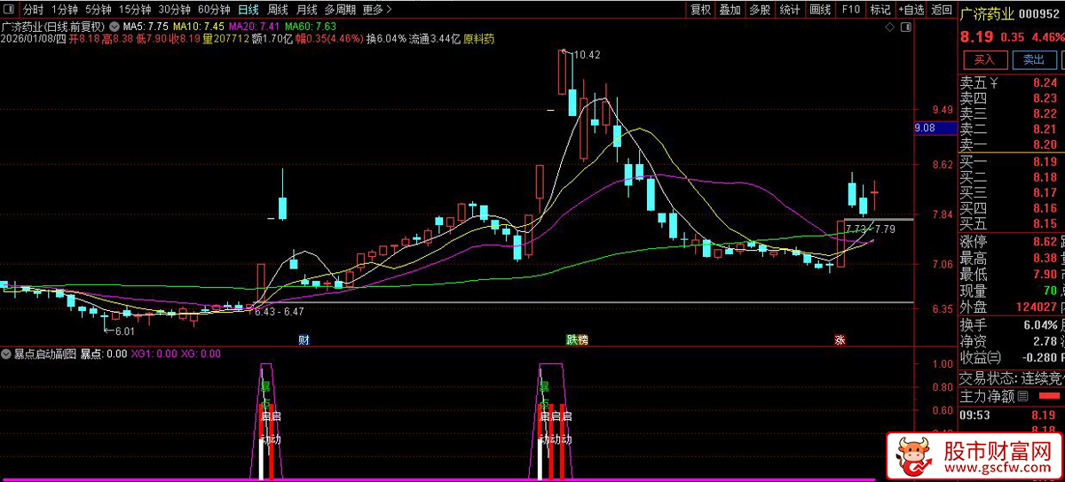Click the ¥ icon beside 卖五
Image resolution: width=1065 pixels, height=482 pixels.
coord(994,84)
